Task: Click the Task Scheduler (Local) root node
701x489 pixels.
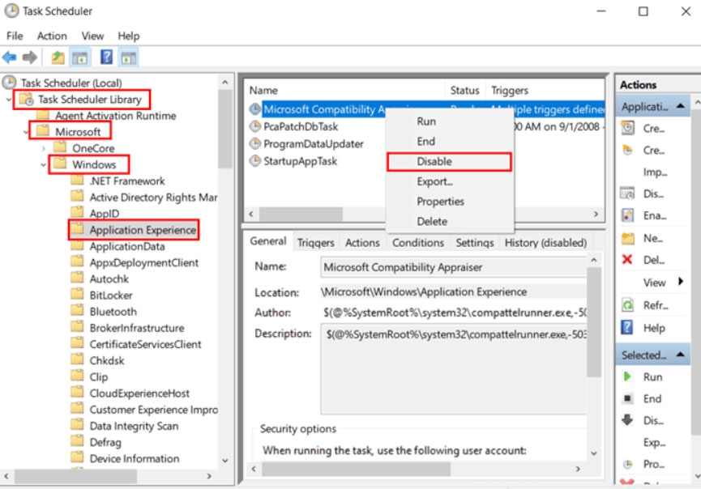Action: point(71,83)
